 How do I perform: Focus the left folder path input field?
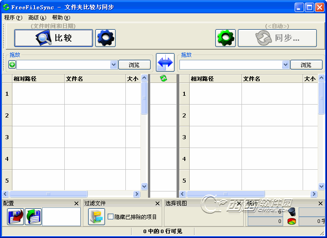tap(63, 65)
